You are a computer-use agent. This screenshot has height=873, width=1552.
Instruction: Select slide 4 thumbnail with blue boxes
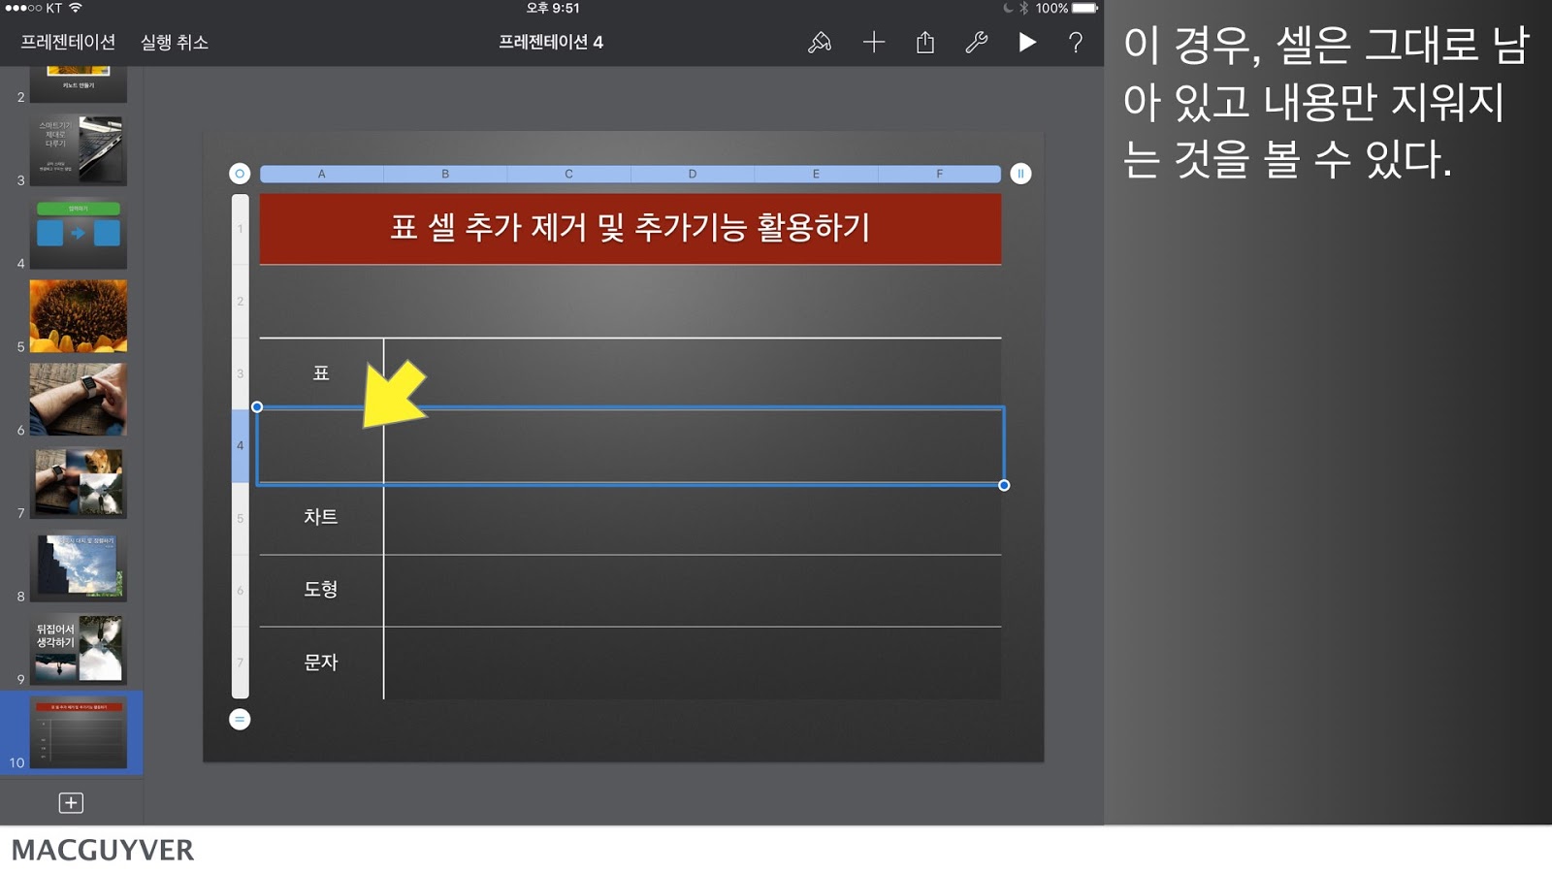(x=79, y=234)
